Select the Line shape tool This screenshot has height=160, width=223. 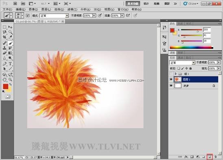pyautogui.click(x=10, y=69)
